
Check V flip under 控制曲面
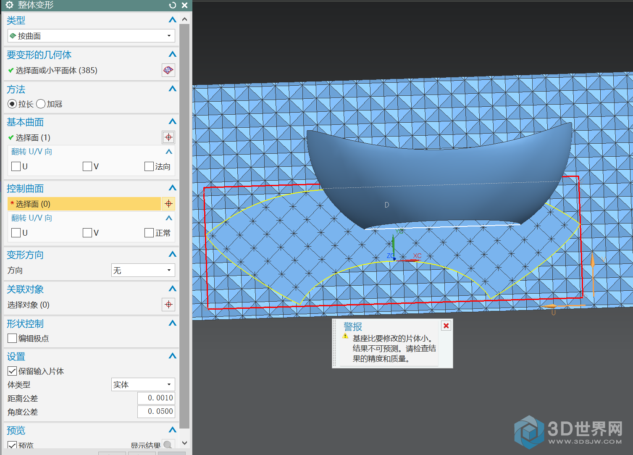[x=87, y=233]
